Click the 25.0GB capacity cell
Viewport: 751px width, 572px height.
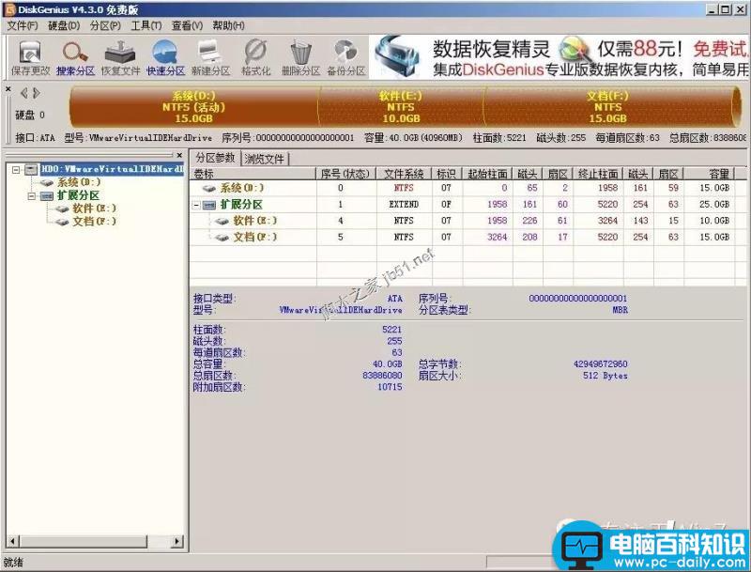click(714, 205)
